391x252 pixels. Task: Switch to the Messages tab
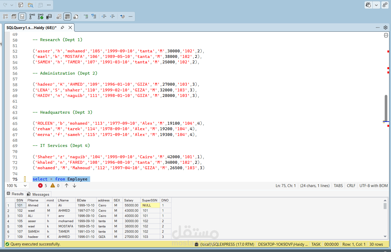(x=38, y=194)
